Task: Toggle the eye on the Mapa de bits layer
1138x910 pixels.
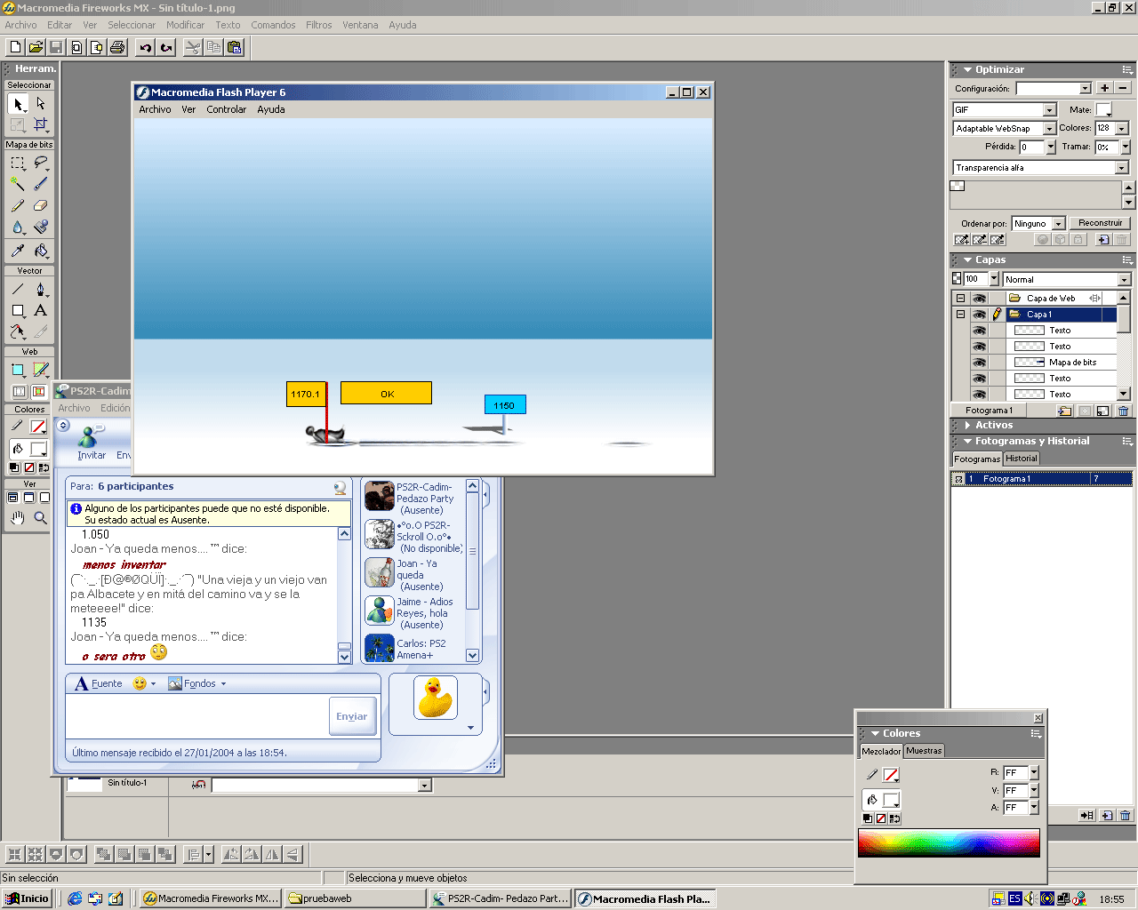Action: 979,363
